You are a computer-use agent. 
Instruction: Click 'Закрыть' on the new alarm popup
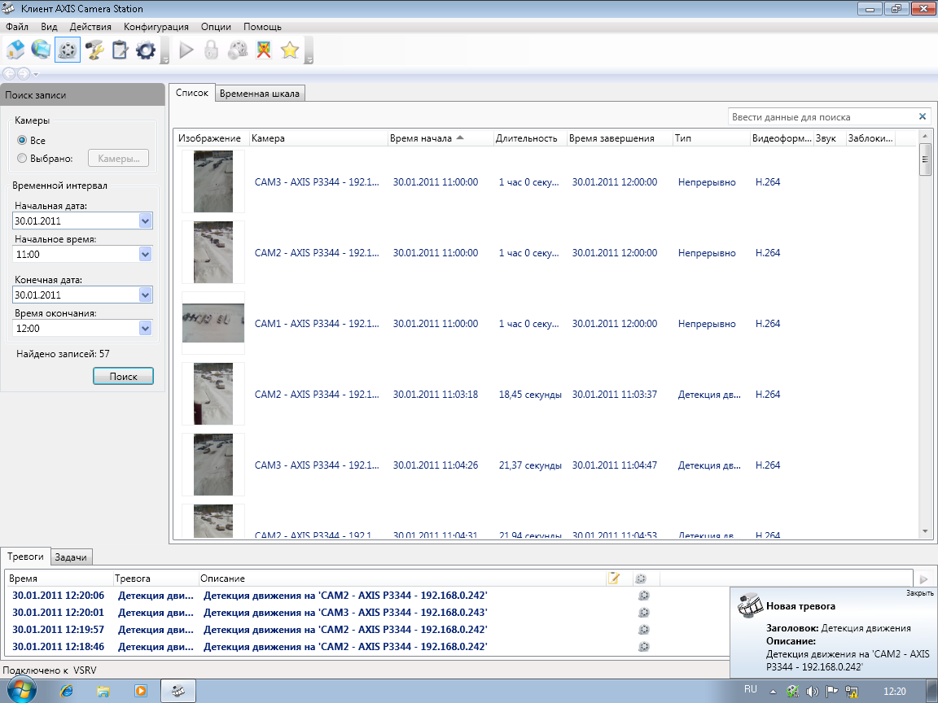[x=920, y=593]
